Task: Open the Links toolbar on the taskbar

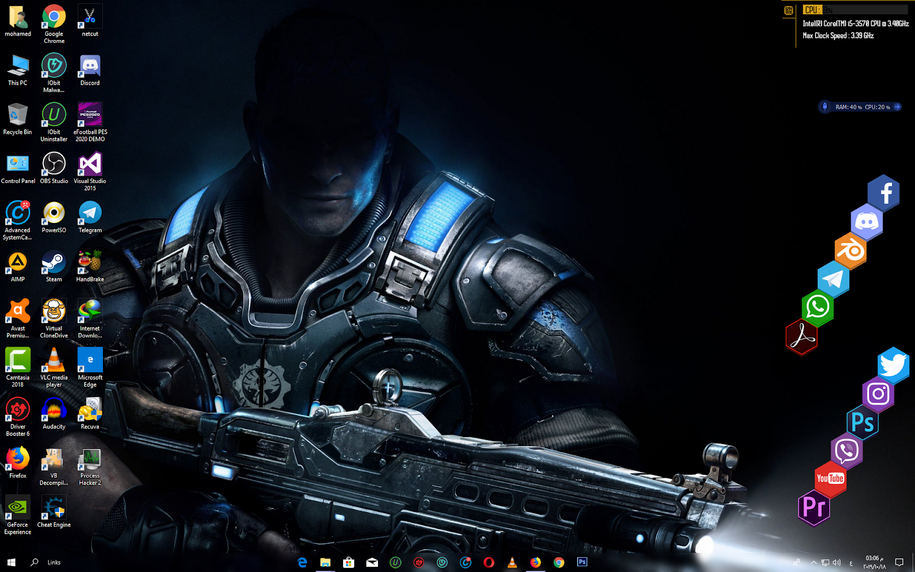Action: 54,562
